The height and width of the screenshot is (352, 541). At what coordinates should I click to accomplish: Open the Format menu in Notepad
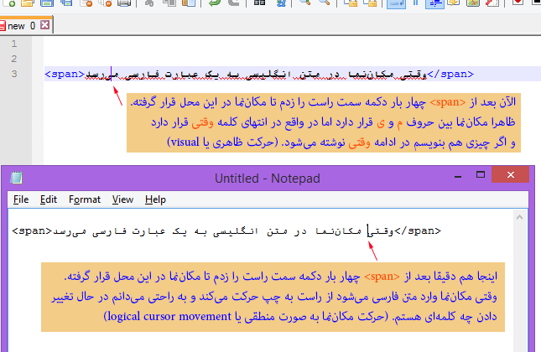tap(85, 199)
